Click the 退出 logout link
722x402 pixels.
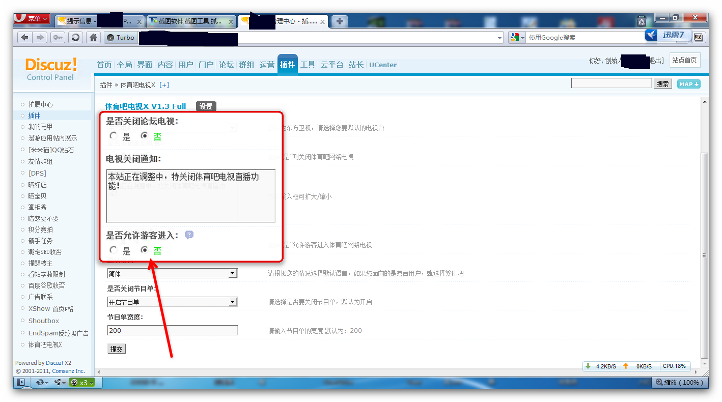pos(655,61)
